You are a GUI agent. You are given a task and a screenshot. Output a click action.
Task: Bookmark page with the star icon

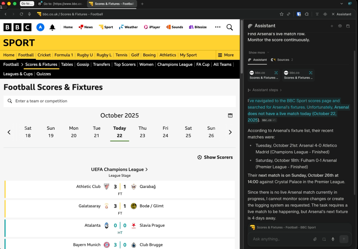[x=281, y=14]
